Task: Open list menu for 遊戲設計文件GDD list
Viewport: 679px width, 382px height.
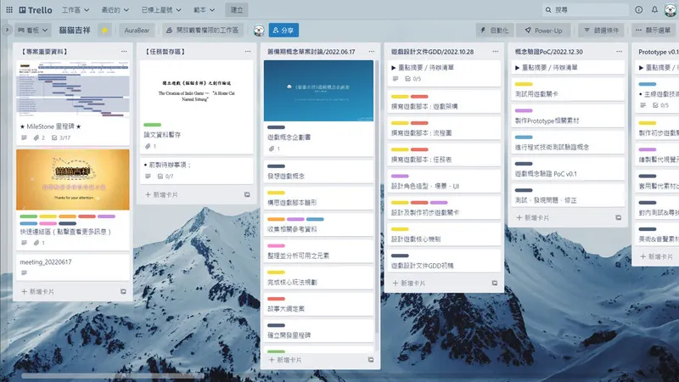Action: 496,52
